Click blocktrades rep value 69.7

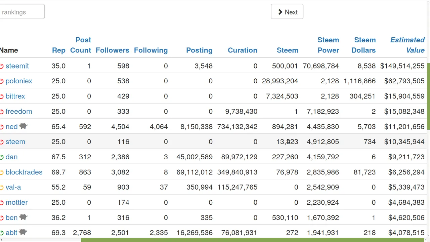point(58,172)
